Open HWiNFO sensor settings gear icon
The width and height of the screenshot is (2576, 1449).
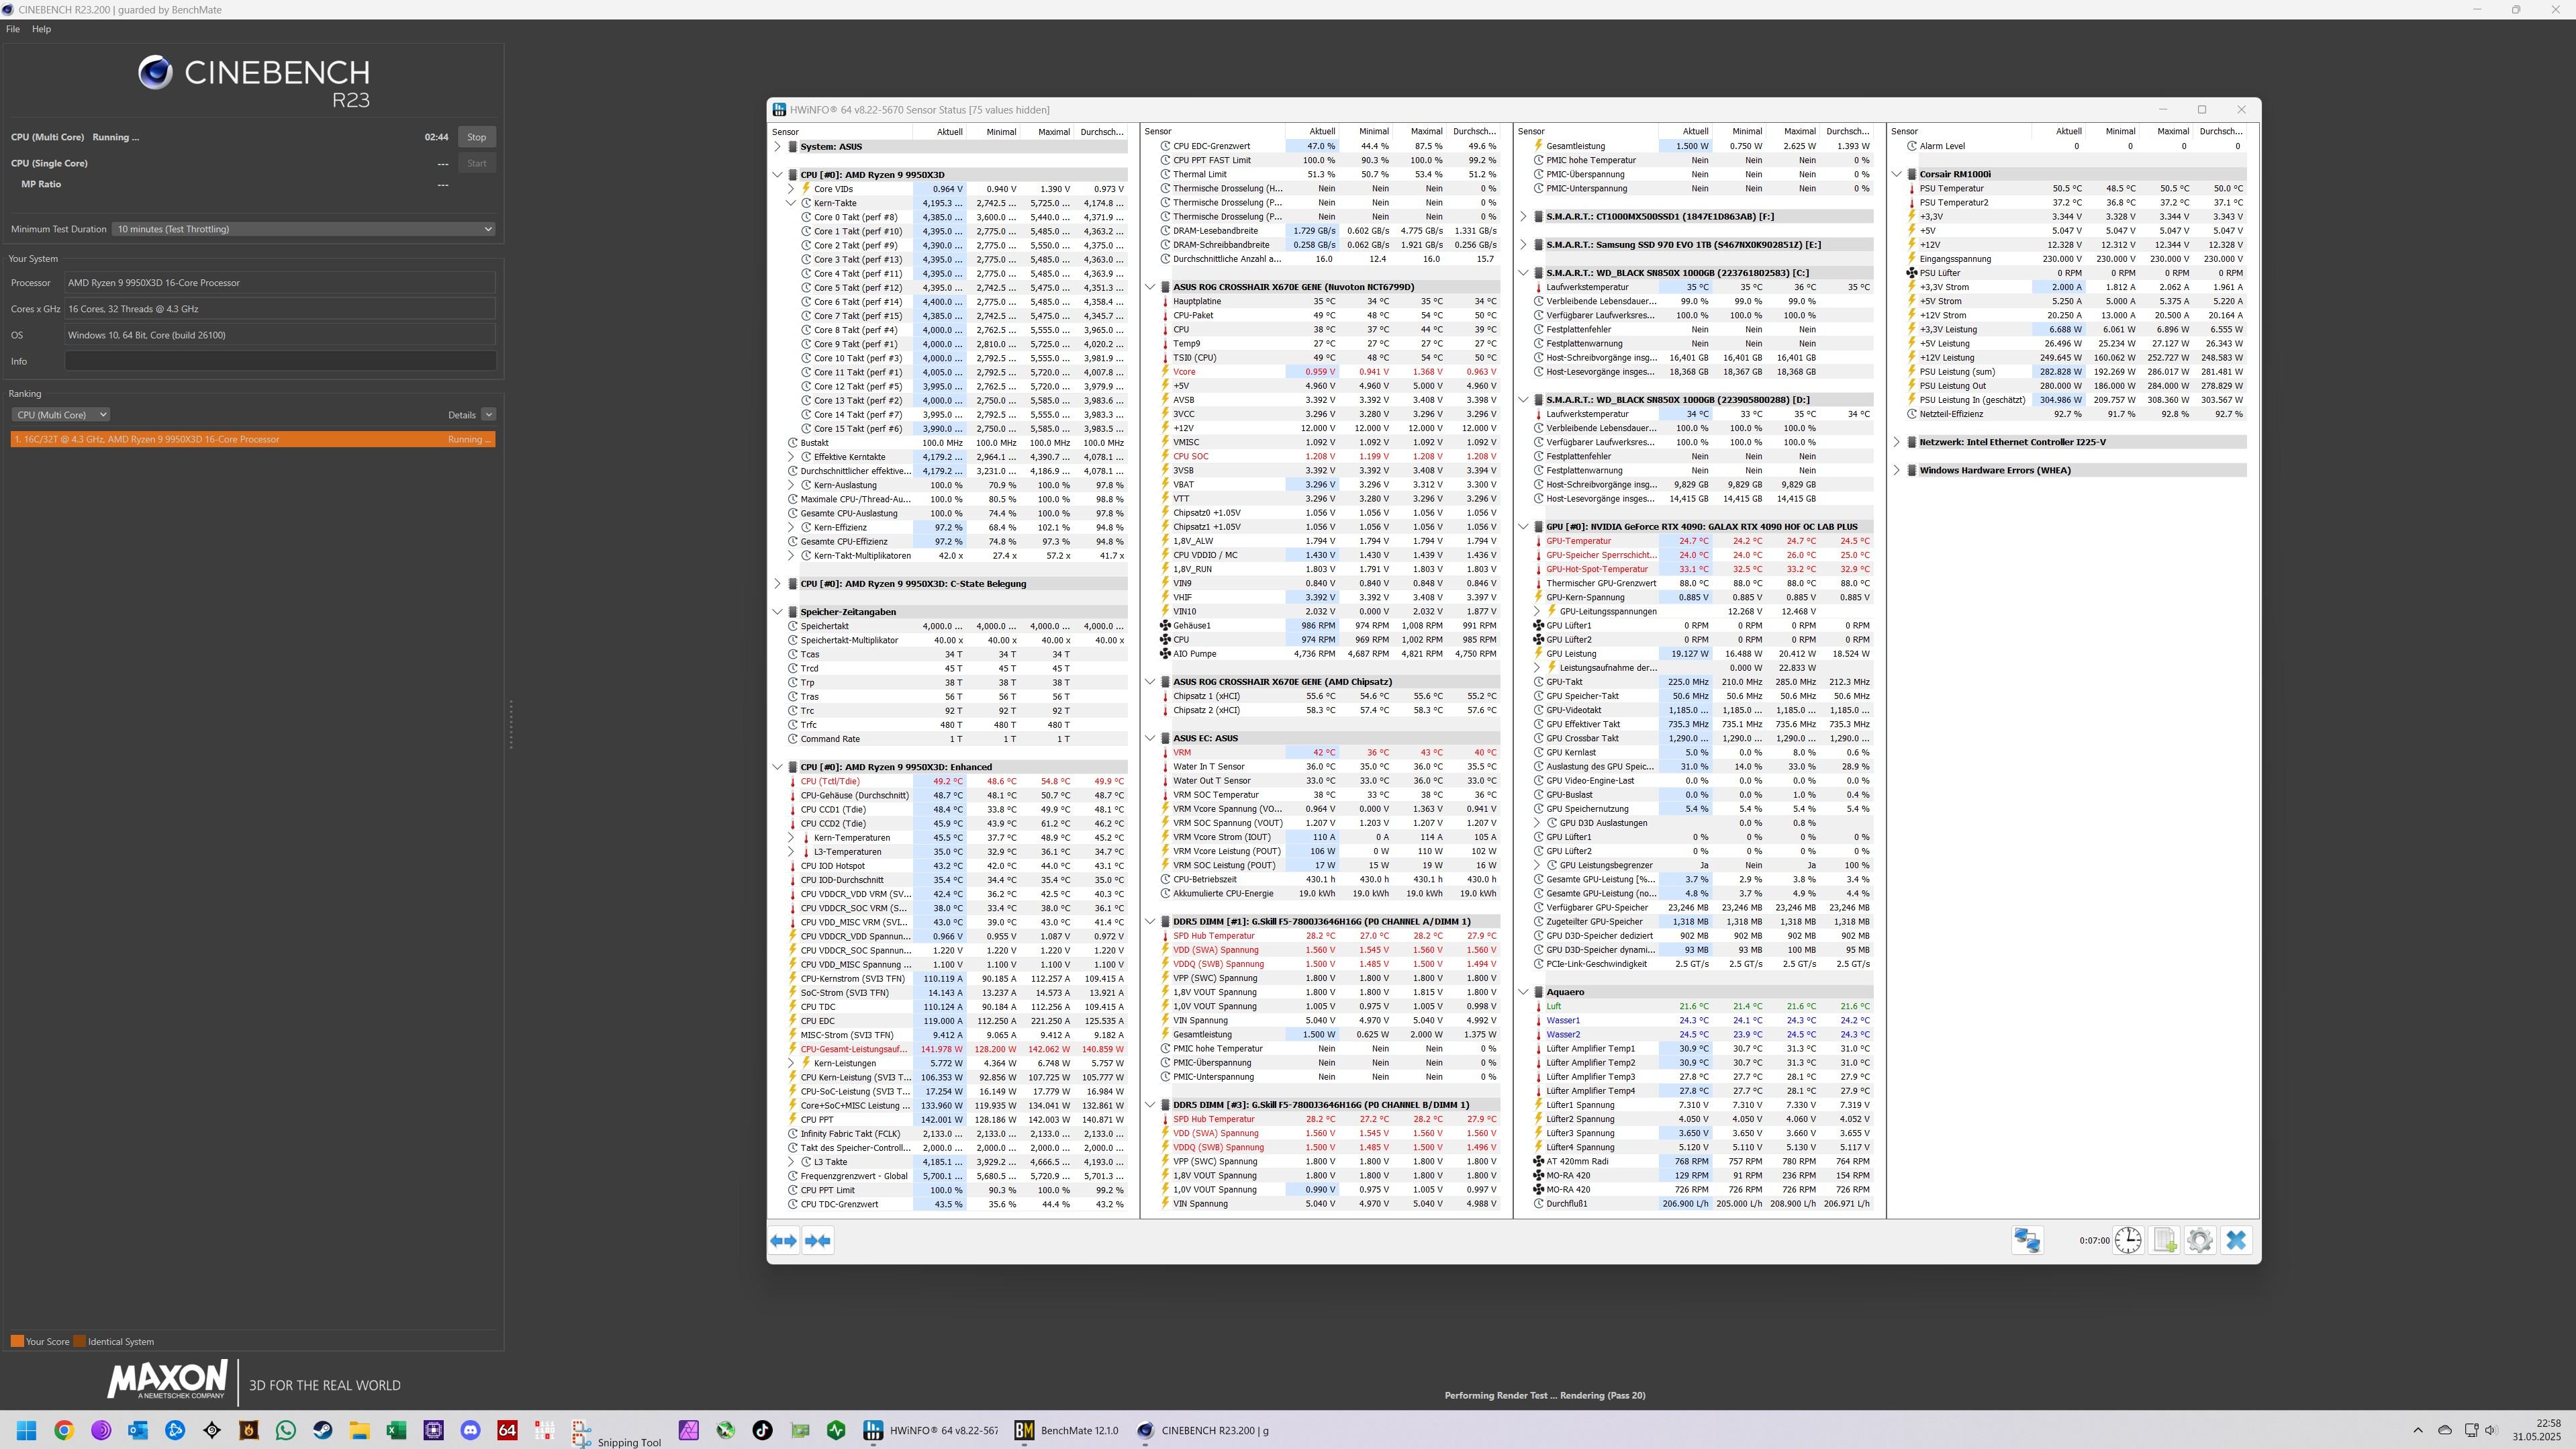click(x=2200, y=1241)
